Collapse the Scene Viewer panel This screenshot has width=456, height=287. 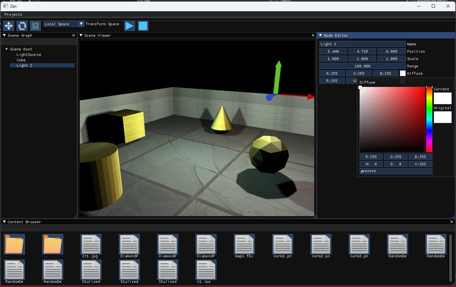81,35
